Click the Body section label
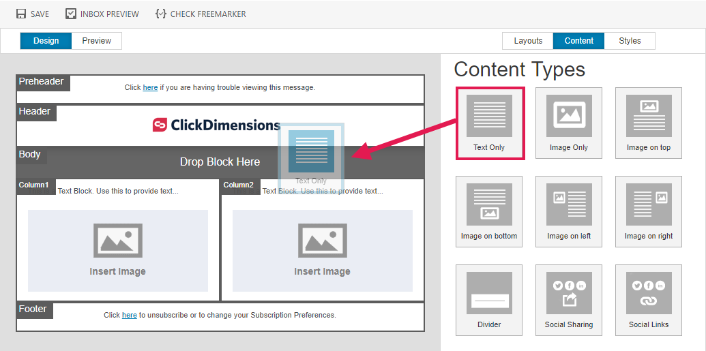This screenshot has width=706, height=351. 31,155
